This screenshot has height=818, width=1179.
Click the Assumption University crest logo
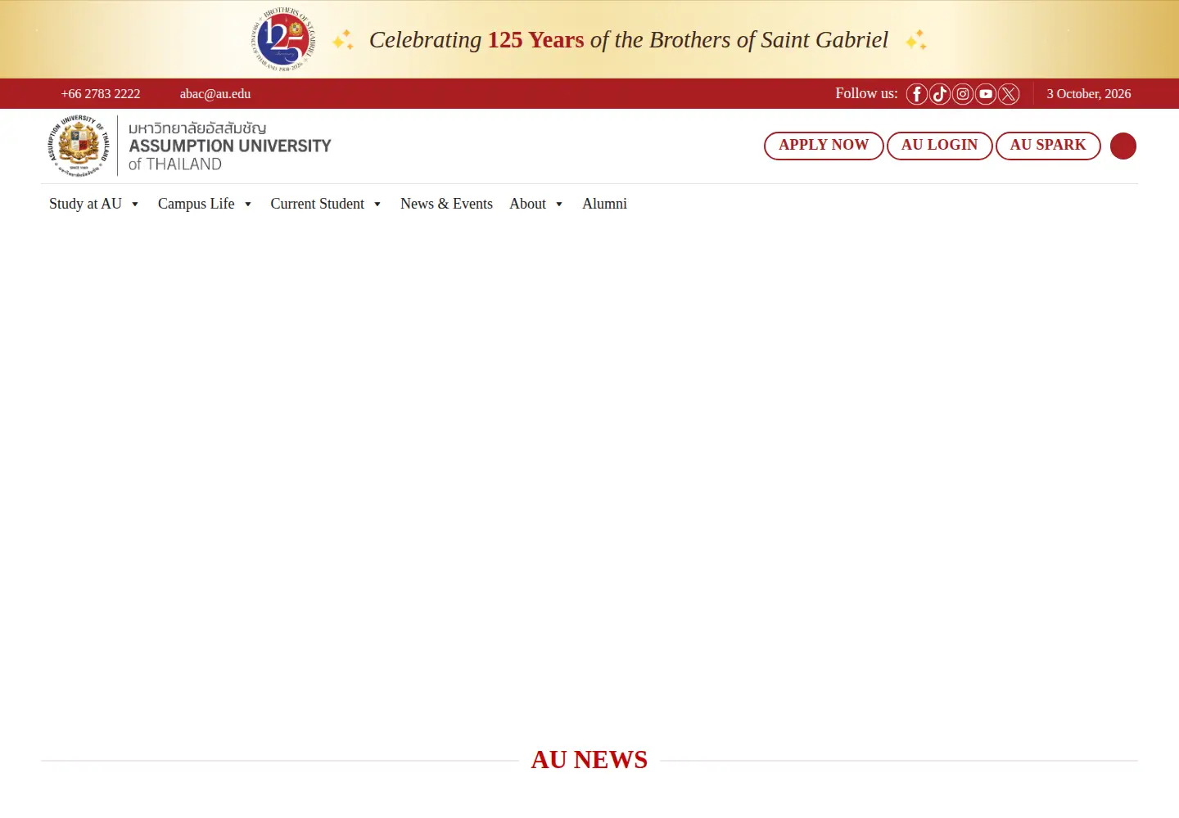tap(79, 146)
